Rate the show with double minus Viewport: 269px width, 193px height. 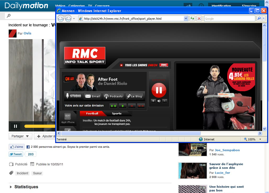tap(141, 106)
